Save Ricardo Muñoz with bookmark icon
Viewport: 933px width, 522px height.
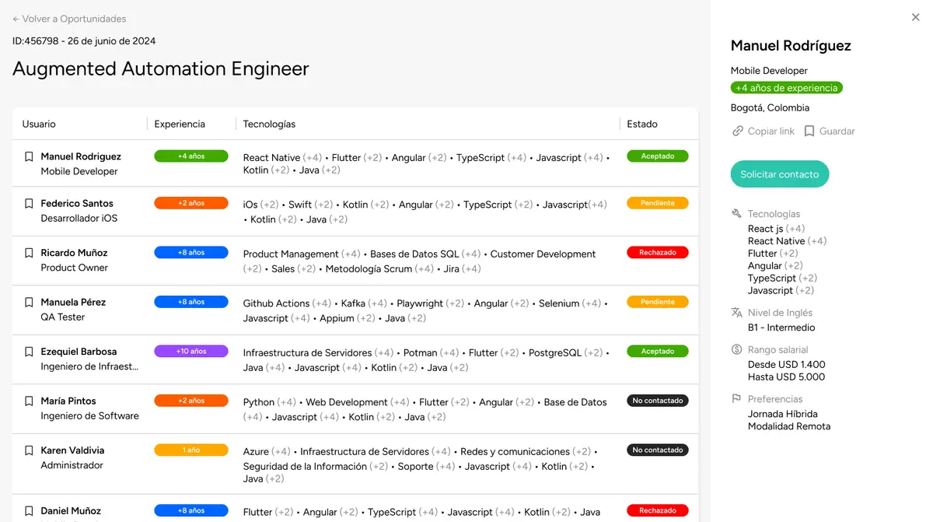tap(29, 253)
